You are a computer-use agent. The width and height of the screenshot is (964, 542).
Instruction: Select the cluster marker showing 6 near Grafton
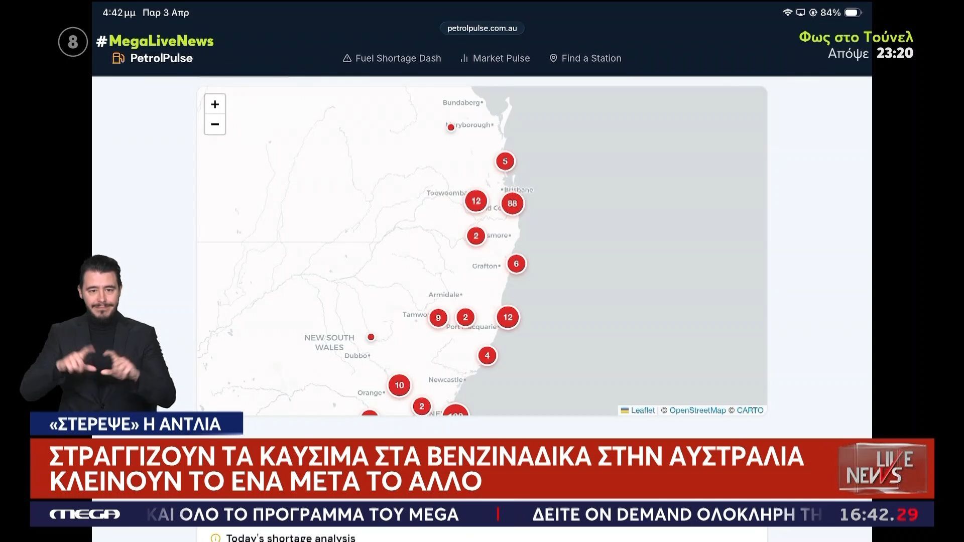point(516,263)
